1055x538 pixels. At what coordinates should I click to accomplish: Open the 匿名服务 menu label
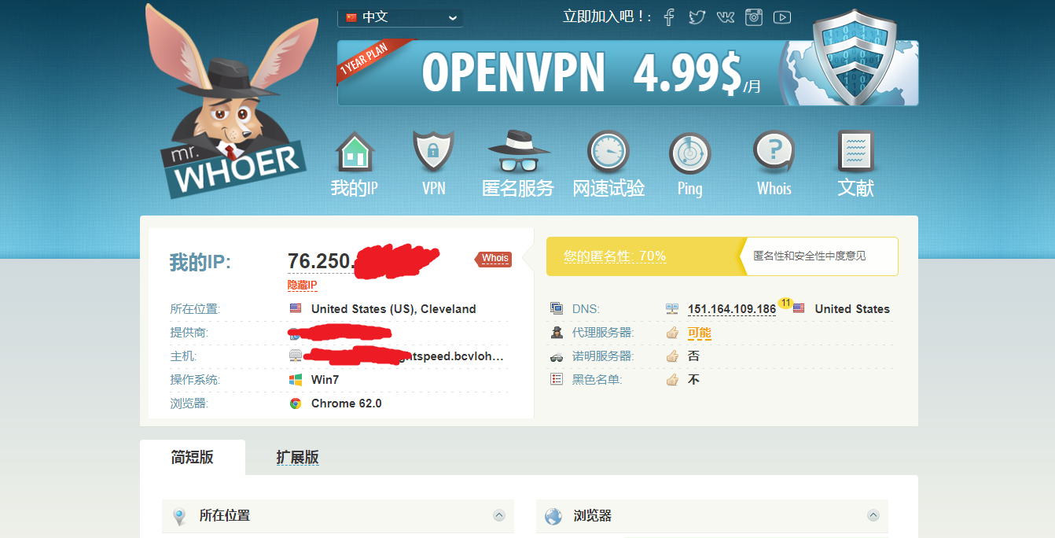tap(518, 188)
